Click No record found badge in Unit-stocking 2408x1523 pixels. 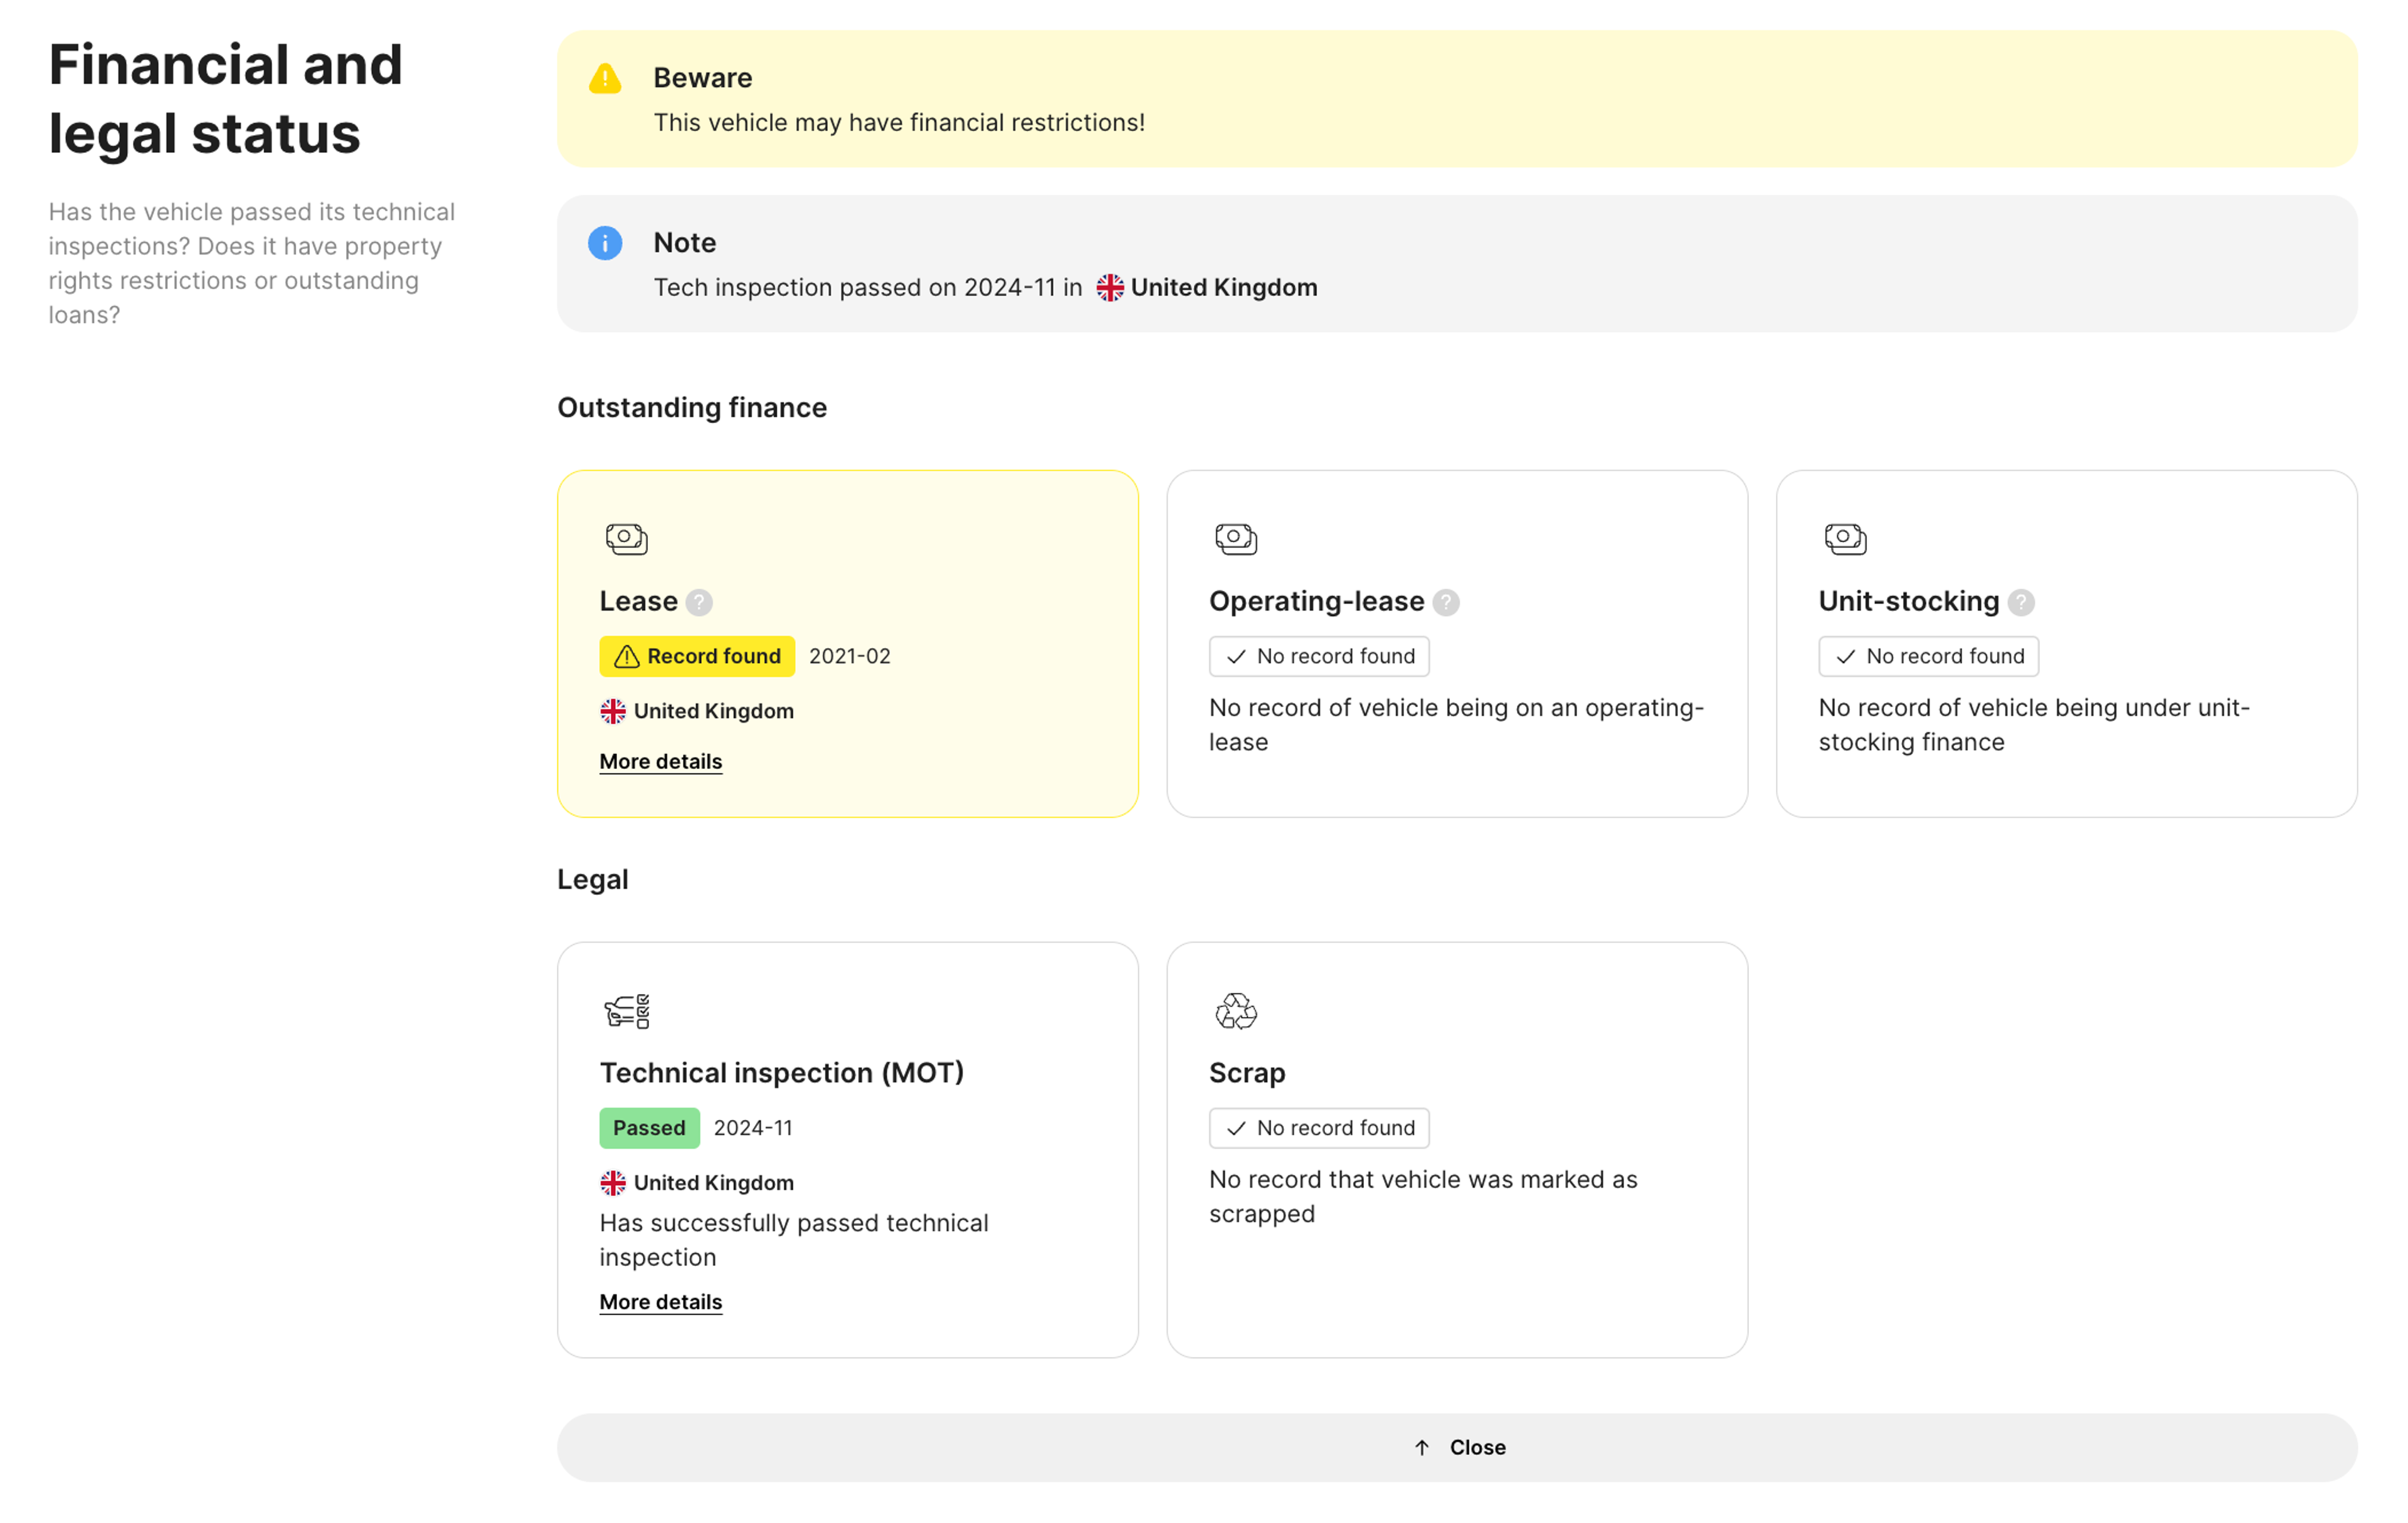pos(1927,657)
